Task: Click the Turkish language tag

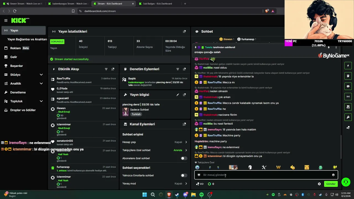Action: 136,114
